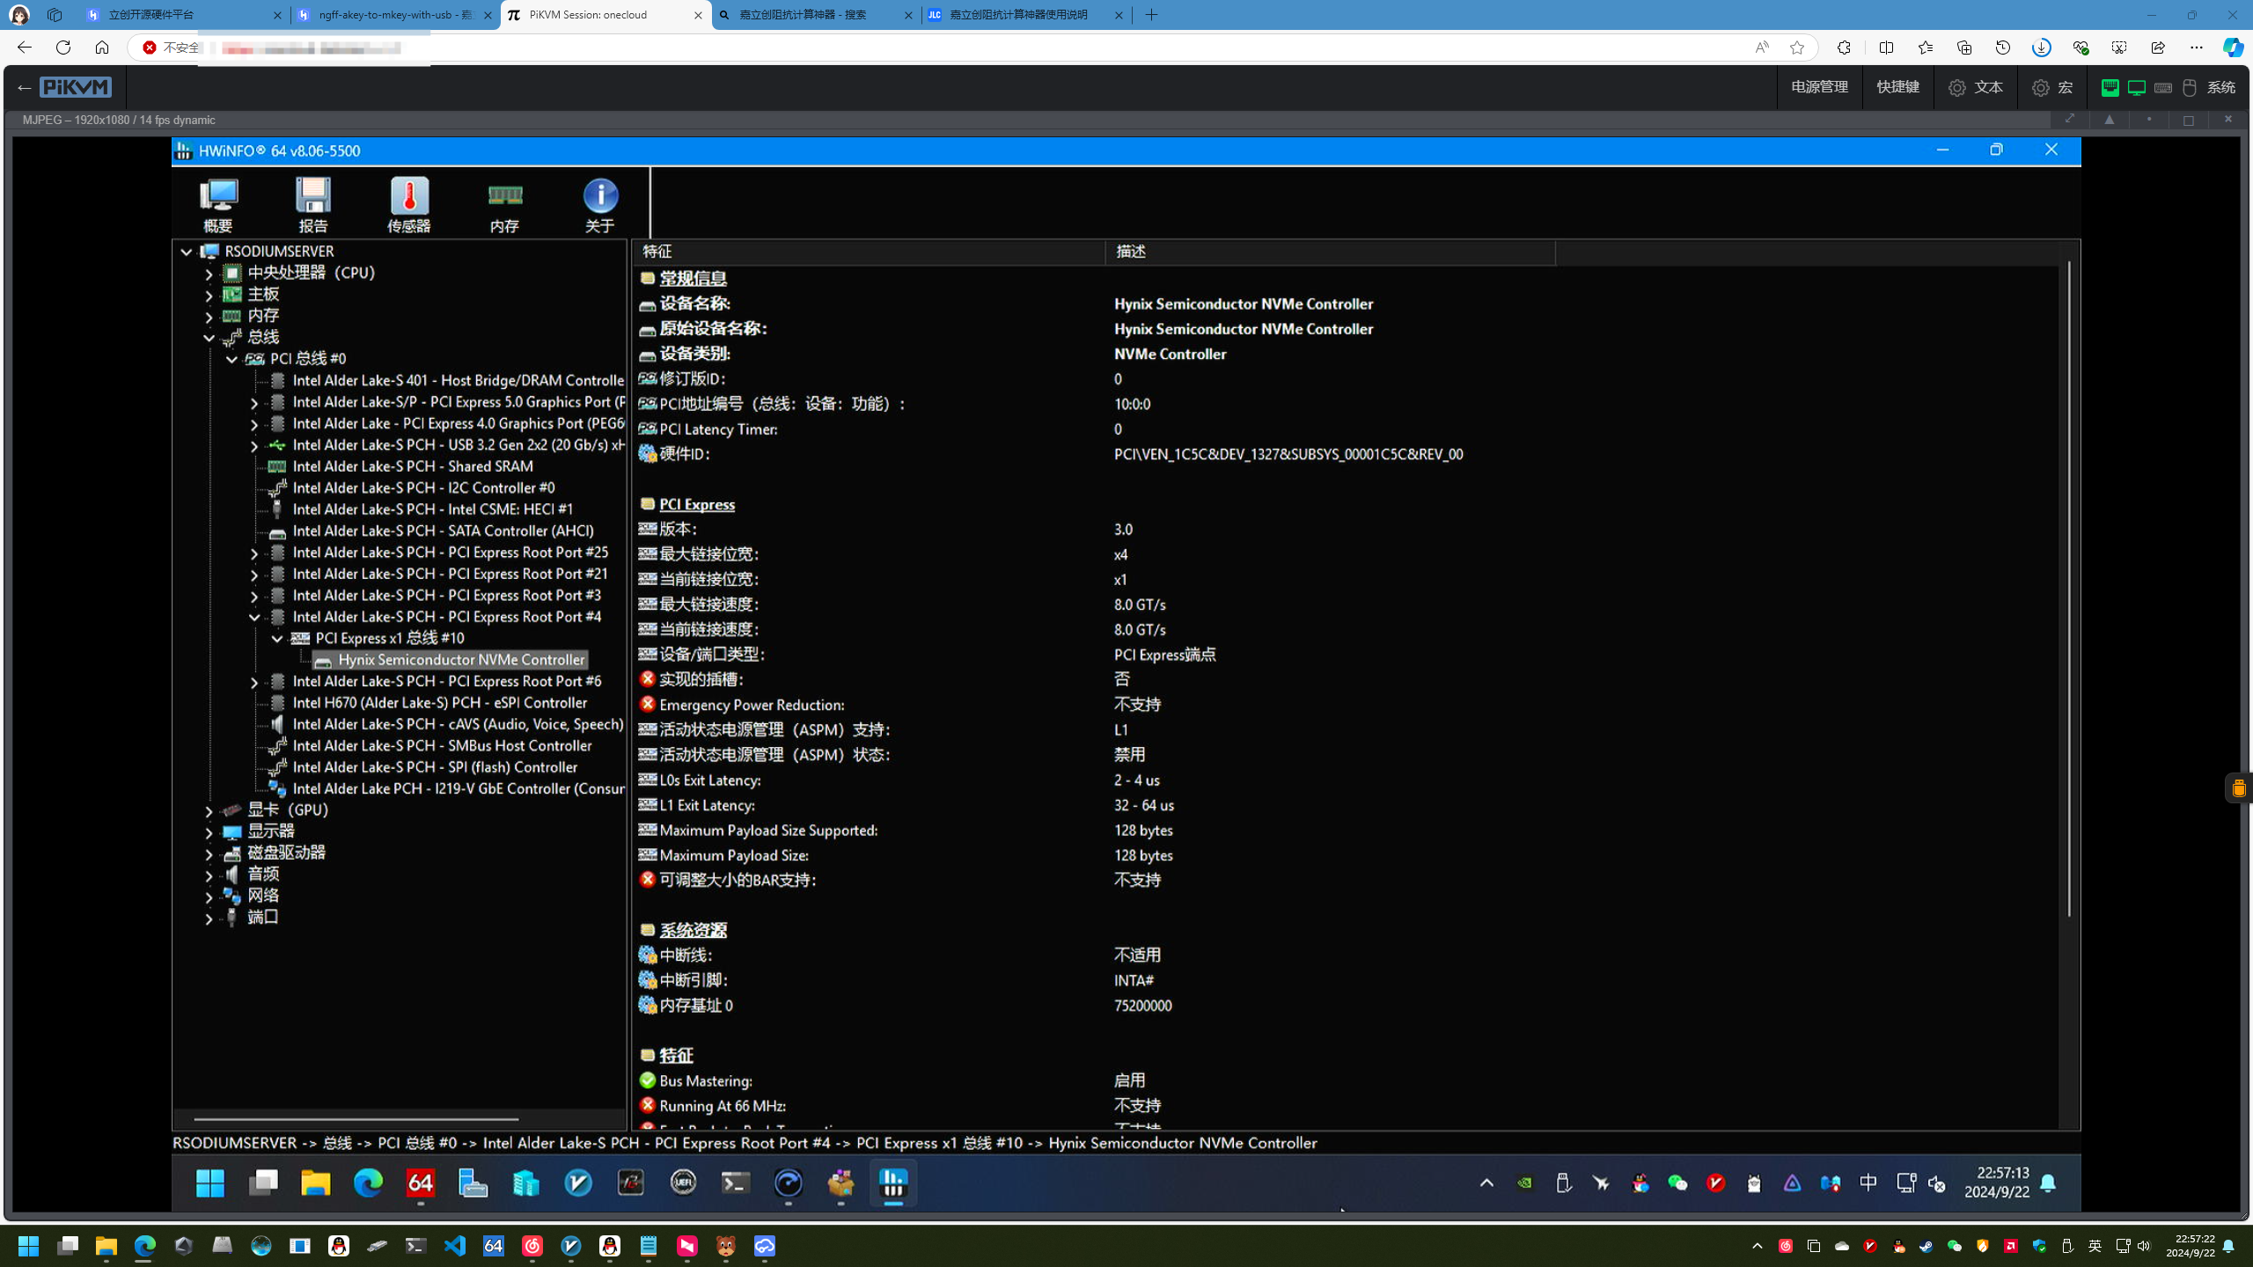Open browser Settings and more menu
Image resolution: width=2253 pixels, height=1267 pixels.
(2197, 48)
